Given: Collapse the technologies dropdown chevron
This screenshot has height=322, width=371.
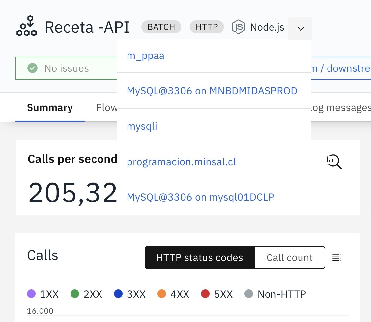Looking at the screenshot, I should (300, 28).
